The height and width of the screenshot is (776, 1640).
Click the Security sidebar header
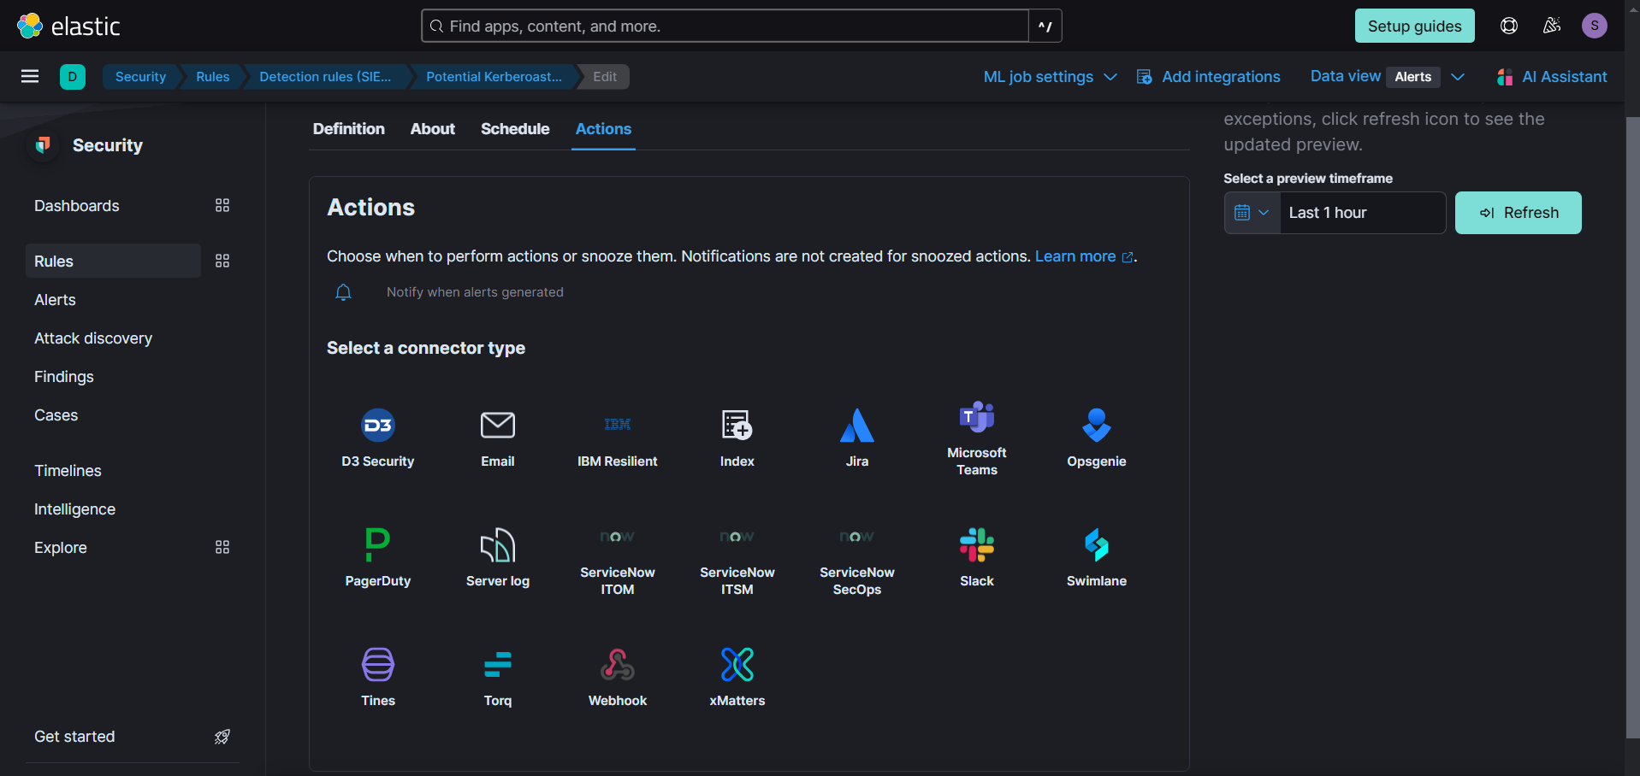[x=108, y=145]
